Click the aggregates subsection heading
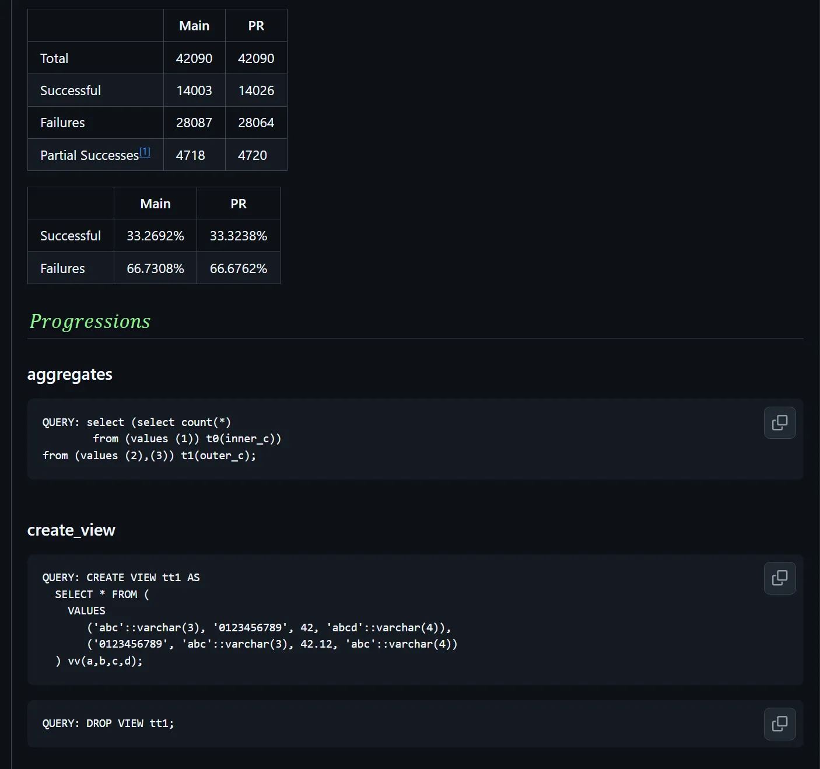 [x=69, y=375]
